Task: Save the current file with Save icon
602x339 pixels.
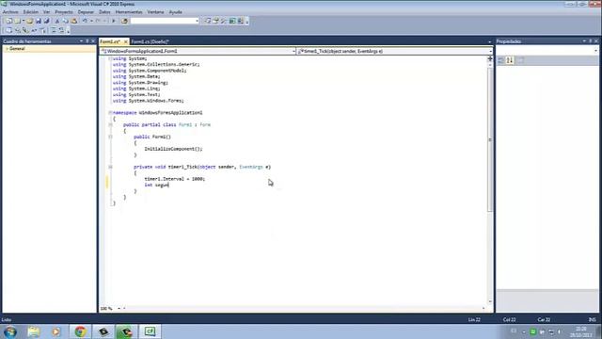Action: (39, 21)
